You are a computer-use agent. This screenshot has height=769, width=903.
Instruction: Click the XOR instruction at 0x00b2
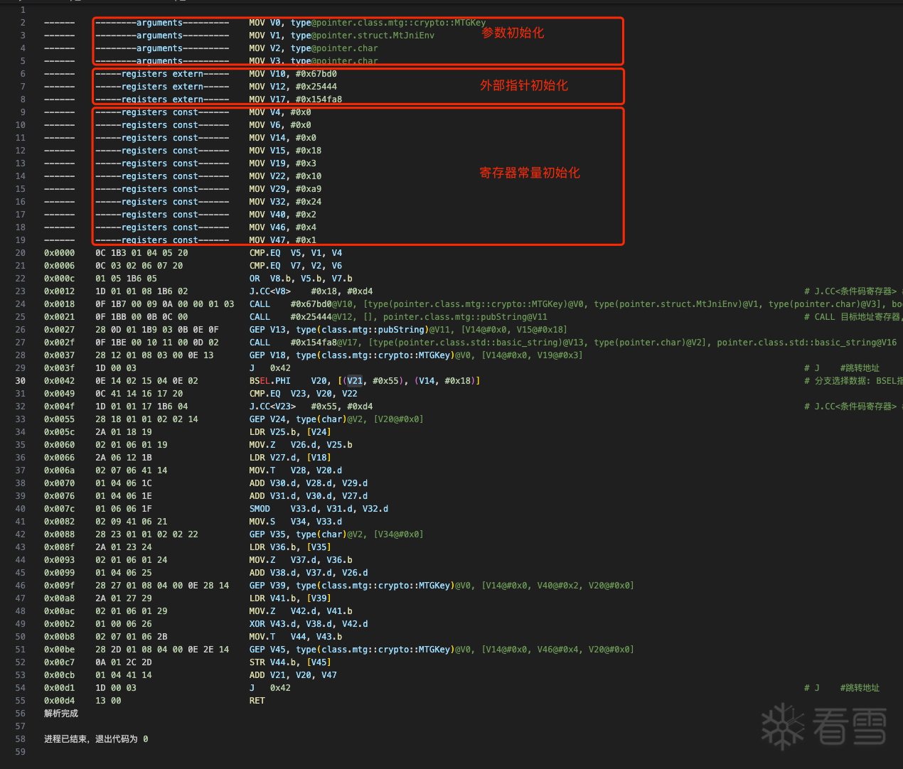click(x=257, y=624)
